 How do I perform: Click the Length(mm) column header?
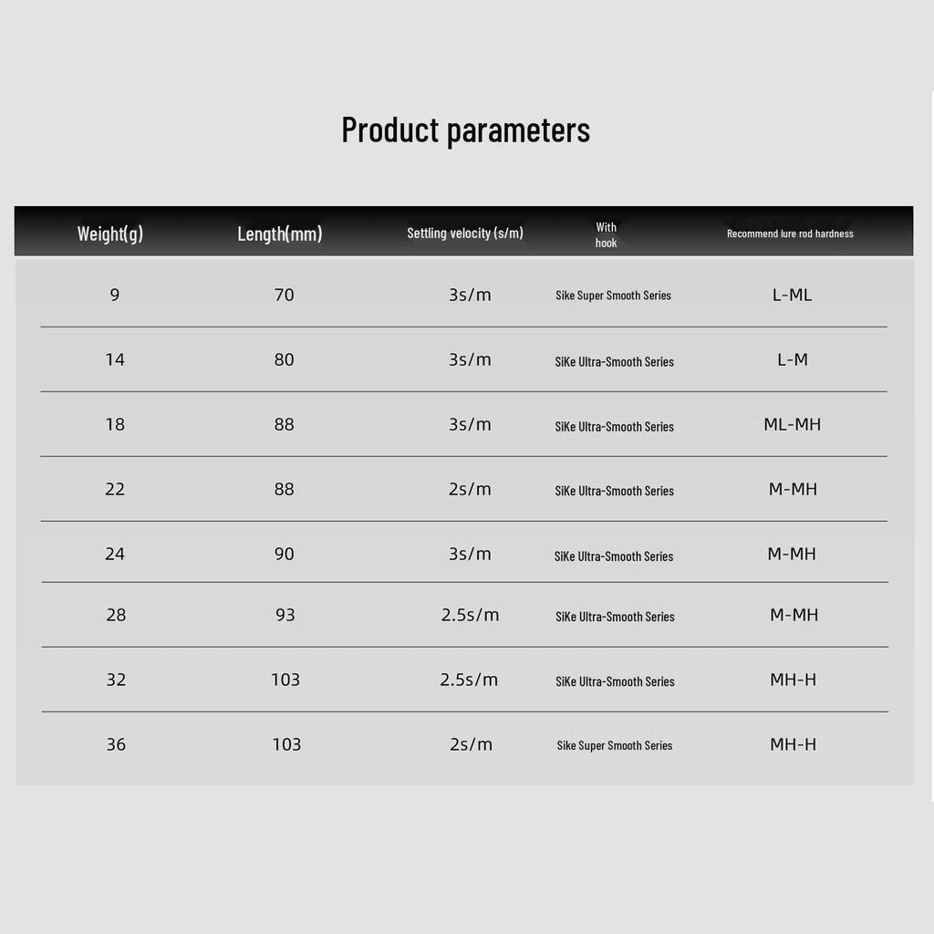point(279,233)
